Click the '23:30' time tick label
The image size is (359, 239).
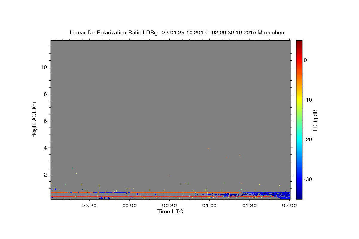(x=89, y=206)
